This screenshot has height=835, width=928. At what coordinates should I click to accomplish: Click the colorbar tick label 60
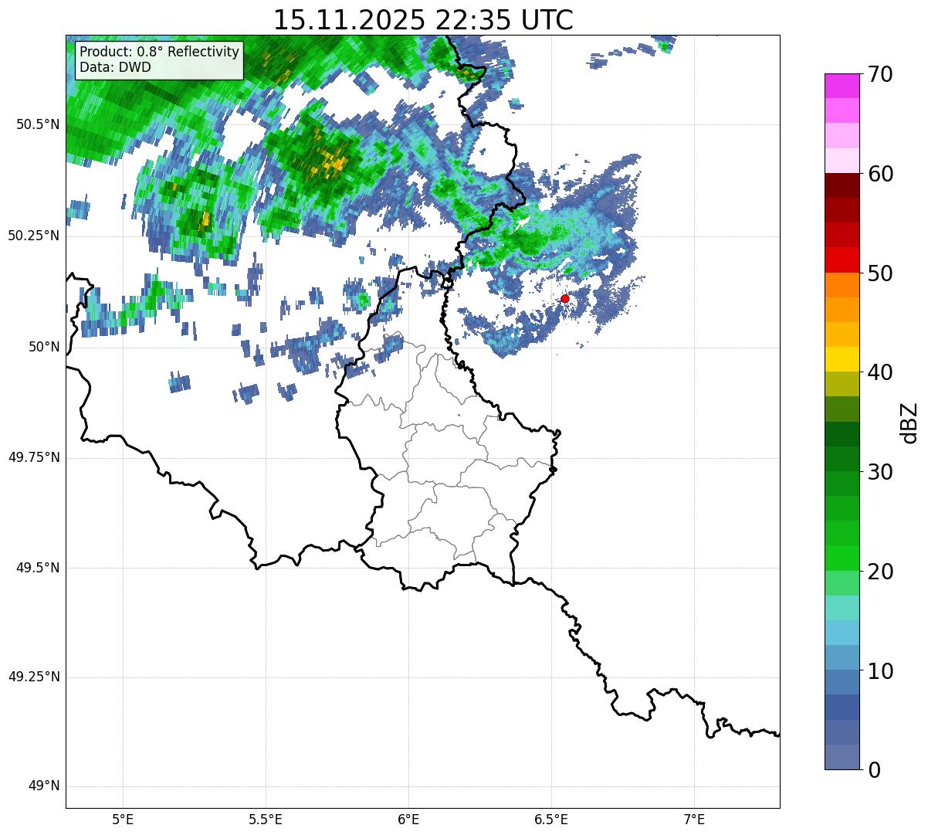click(880, 174)
